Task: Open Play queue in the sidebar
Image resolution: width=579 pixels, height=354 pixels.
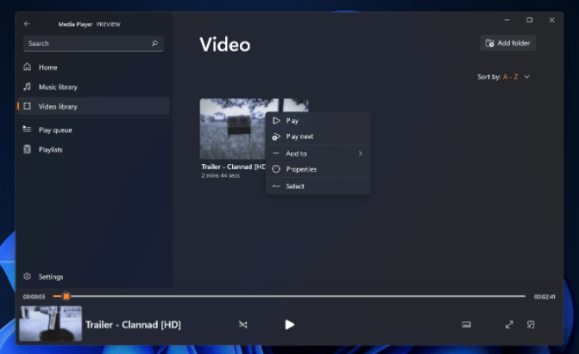Action: (93, 130)
